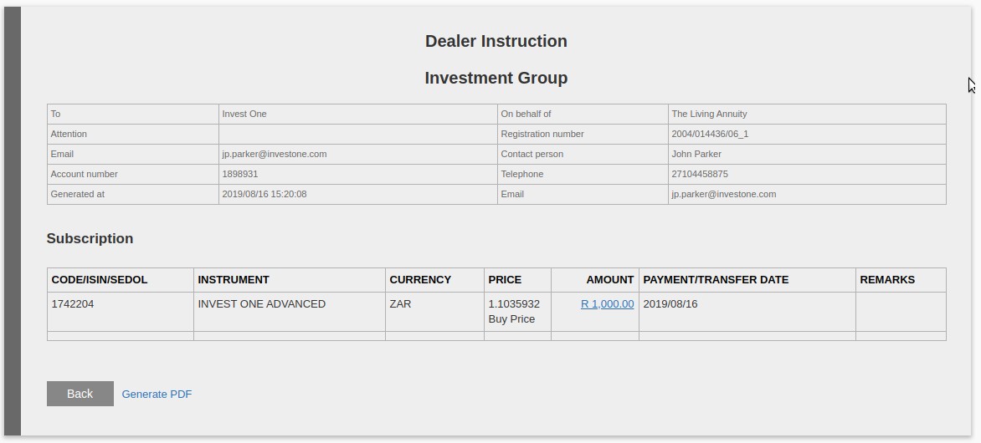Screen dimensions: 981x443
Task: Select the instrument code 1742204
Action: pos(73,304)
